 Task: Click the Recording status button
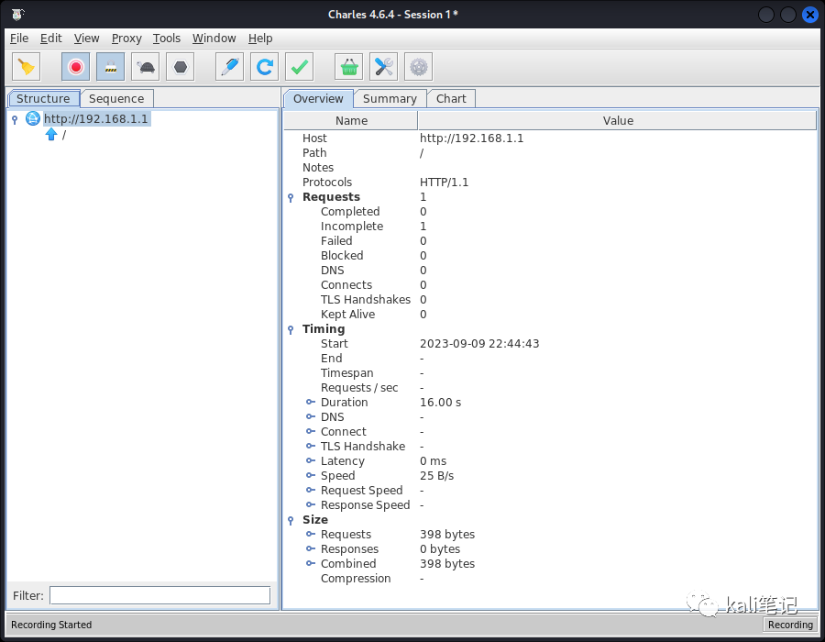pyautogui.click(x=790, y=625)
